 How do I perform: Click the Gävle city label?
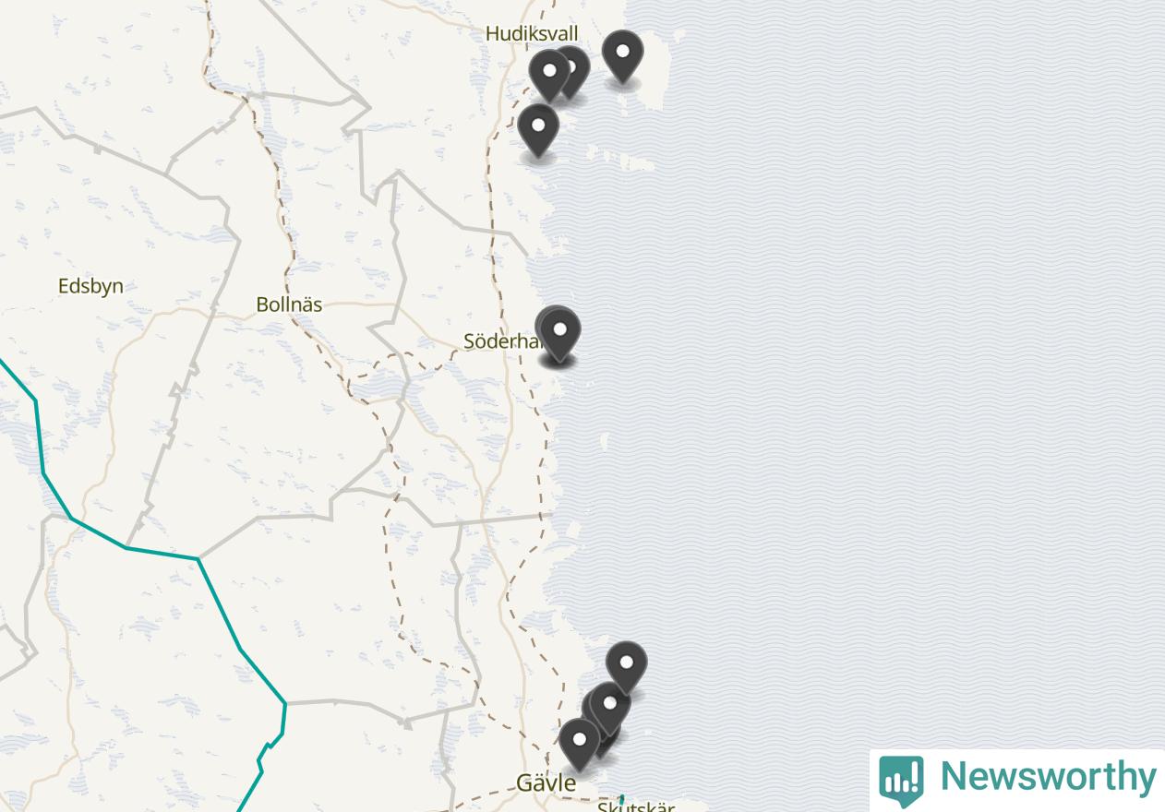(546, 783)
